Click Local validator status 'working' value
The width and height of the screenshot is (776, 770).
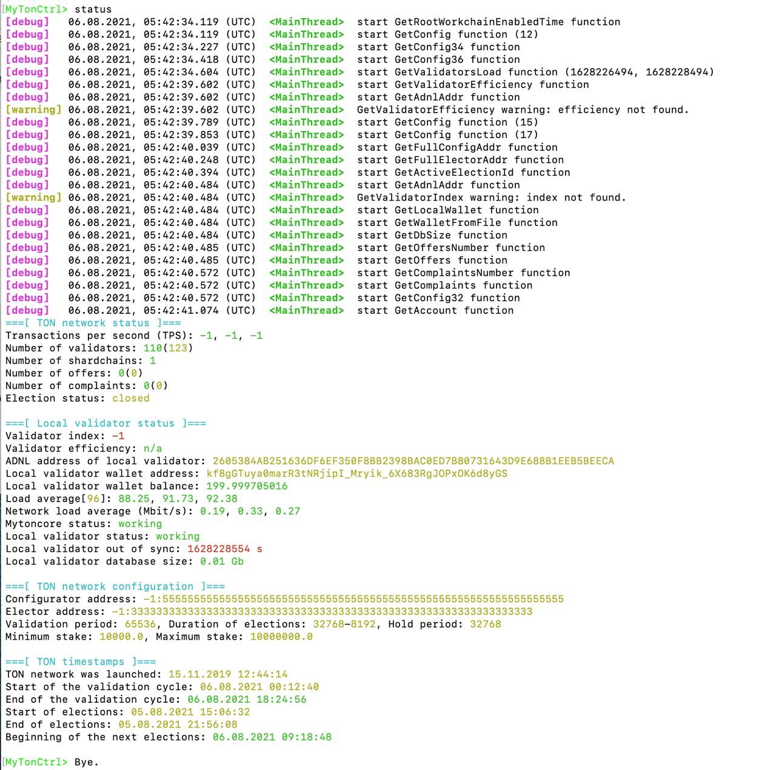tap(178, 536)
